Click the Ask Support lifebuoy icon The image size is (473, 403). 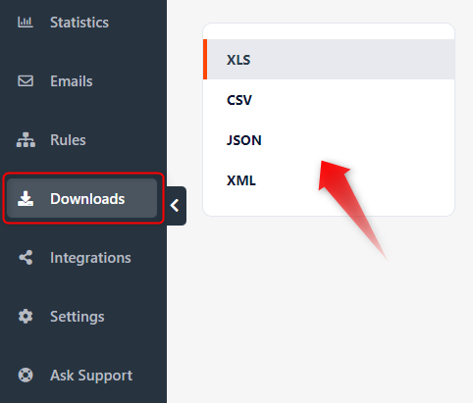point(26,376)
